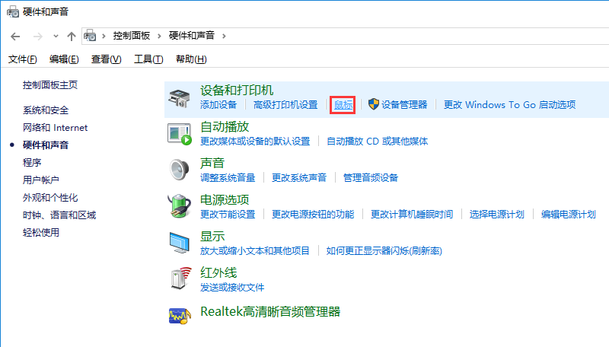The image size is (609, 347).
Task: Go back using the back arrow
Action: click(15, 36)
